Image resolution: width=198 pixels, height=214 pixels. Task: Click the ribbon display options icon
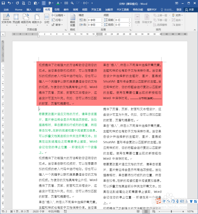point(177,3)
